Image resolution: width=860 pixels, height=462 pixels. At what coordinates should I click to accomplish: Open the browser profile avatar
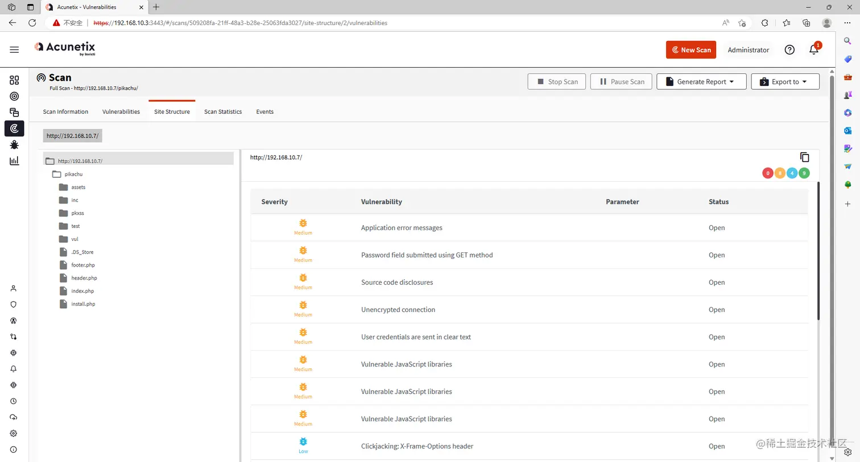pyautogui.click(x=827, y=23)
